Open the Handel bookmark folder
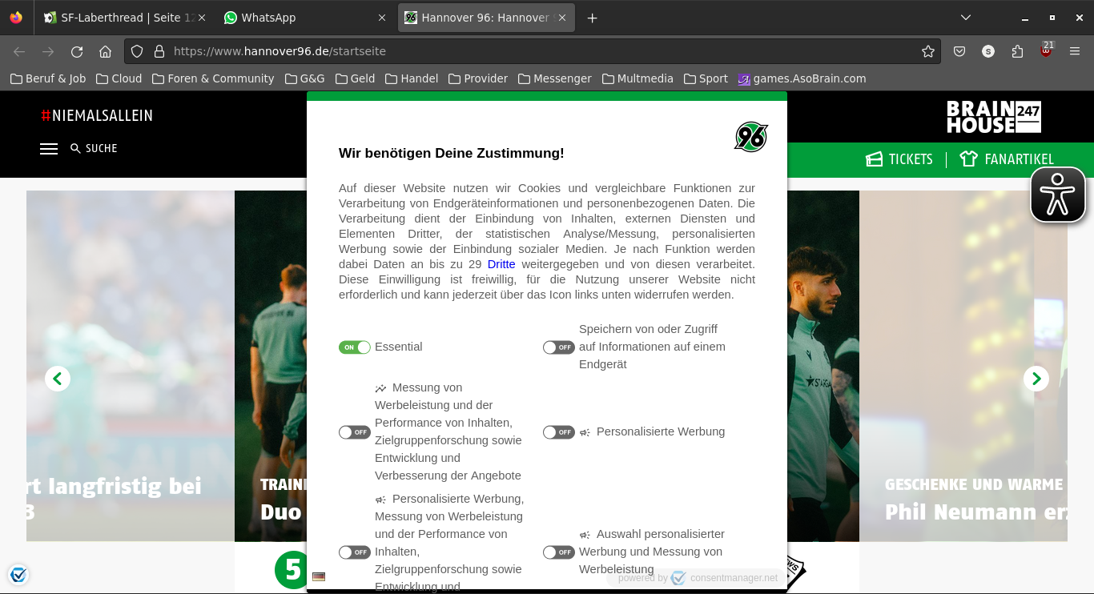 pos(412,78)
